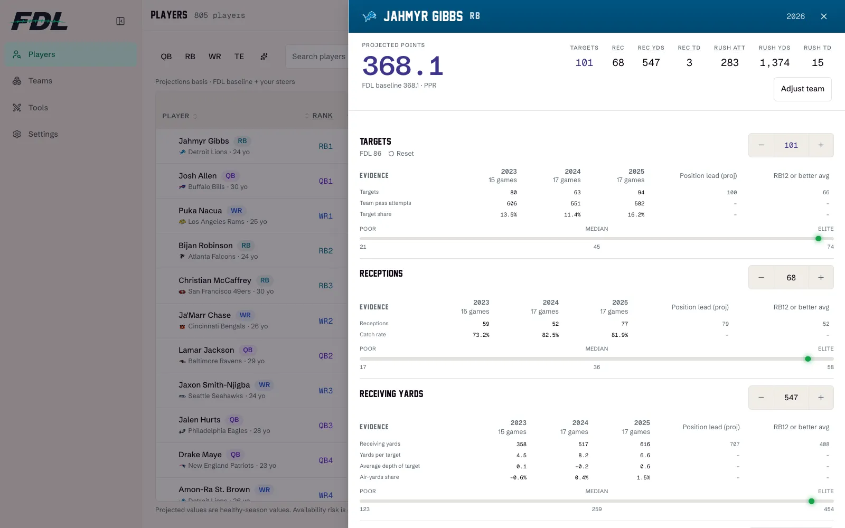
Task: Click the Lions logo in the Jahmyr Gibbs header
Action: coord(370,16)
